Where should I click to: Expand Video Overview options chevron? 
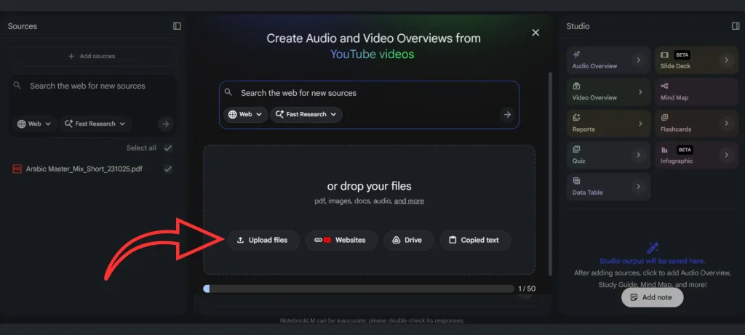click(640, 92)
